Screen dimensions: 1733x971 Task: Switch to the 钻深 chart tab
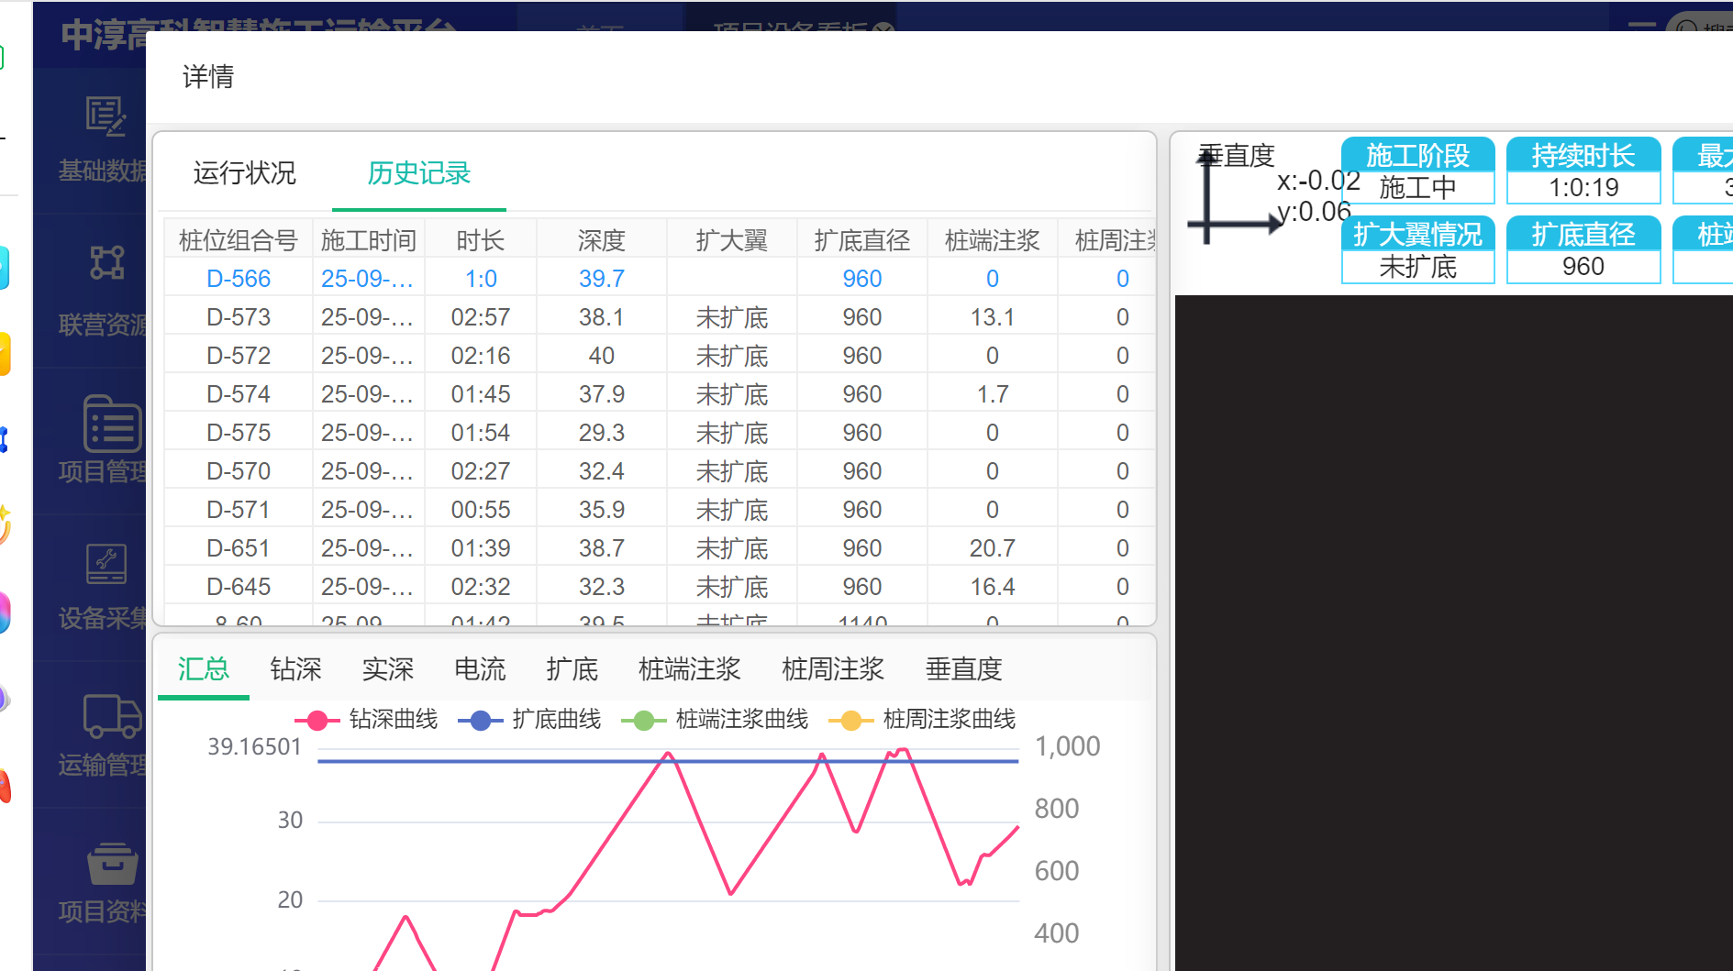click(295, 669)
